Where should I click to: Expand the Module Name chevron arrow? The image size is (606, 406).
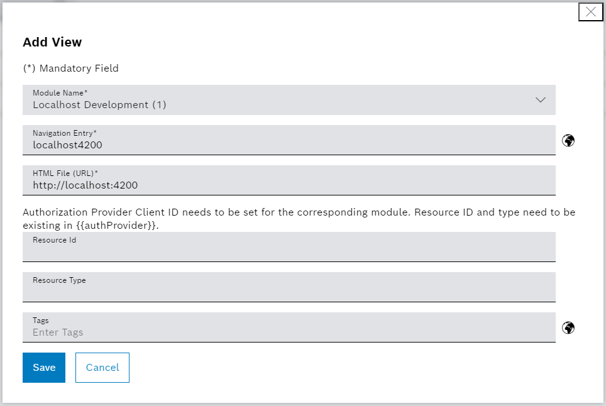[540, 100]
